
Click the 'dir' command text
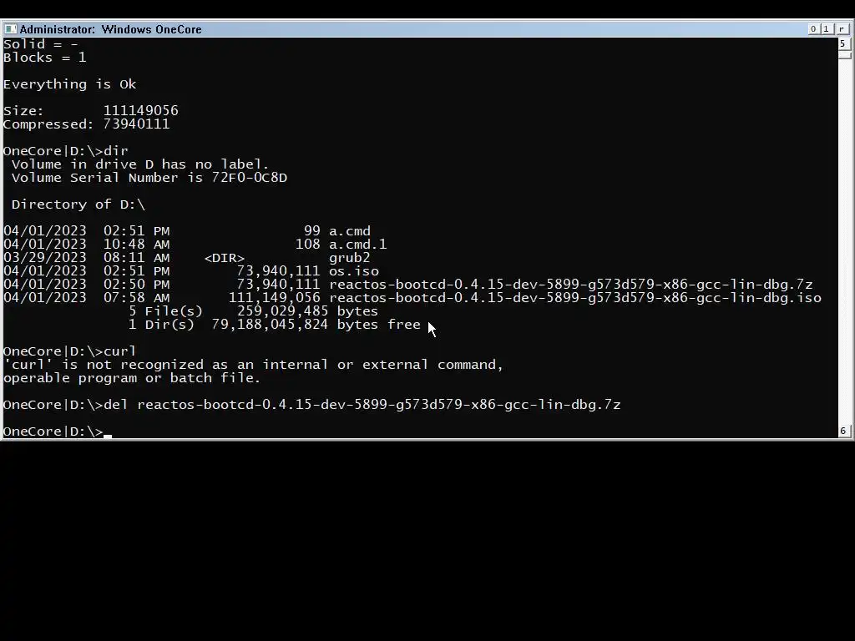115,150
